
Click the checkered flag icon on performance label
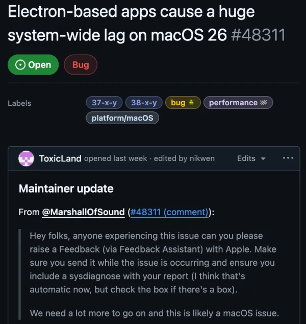(x=264, y=102)
